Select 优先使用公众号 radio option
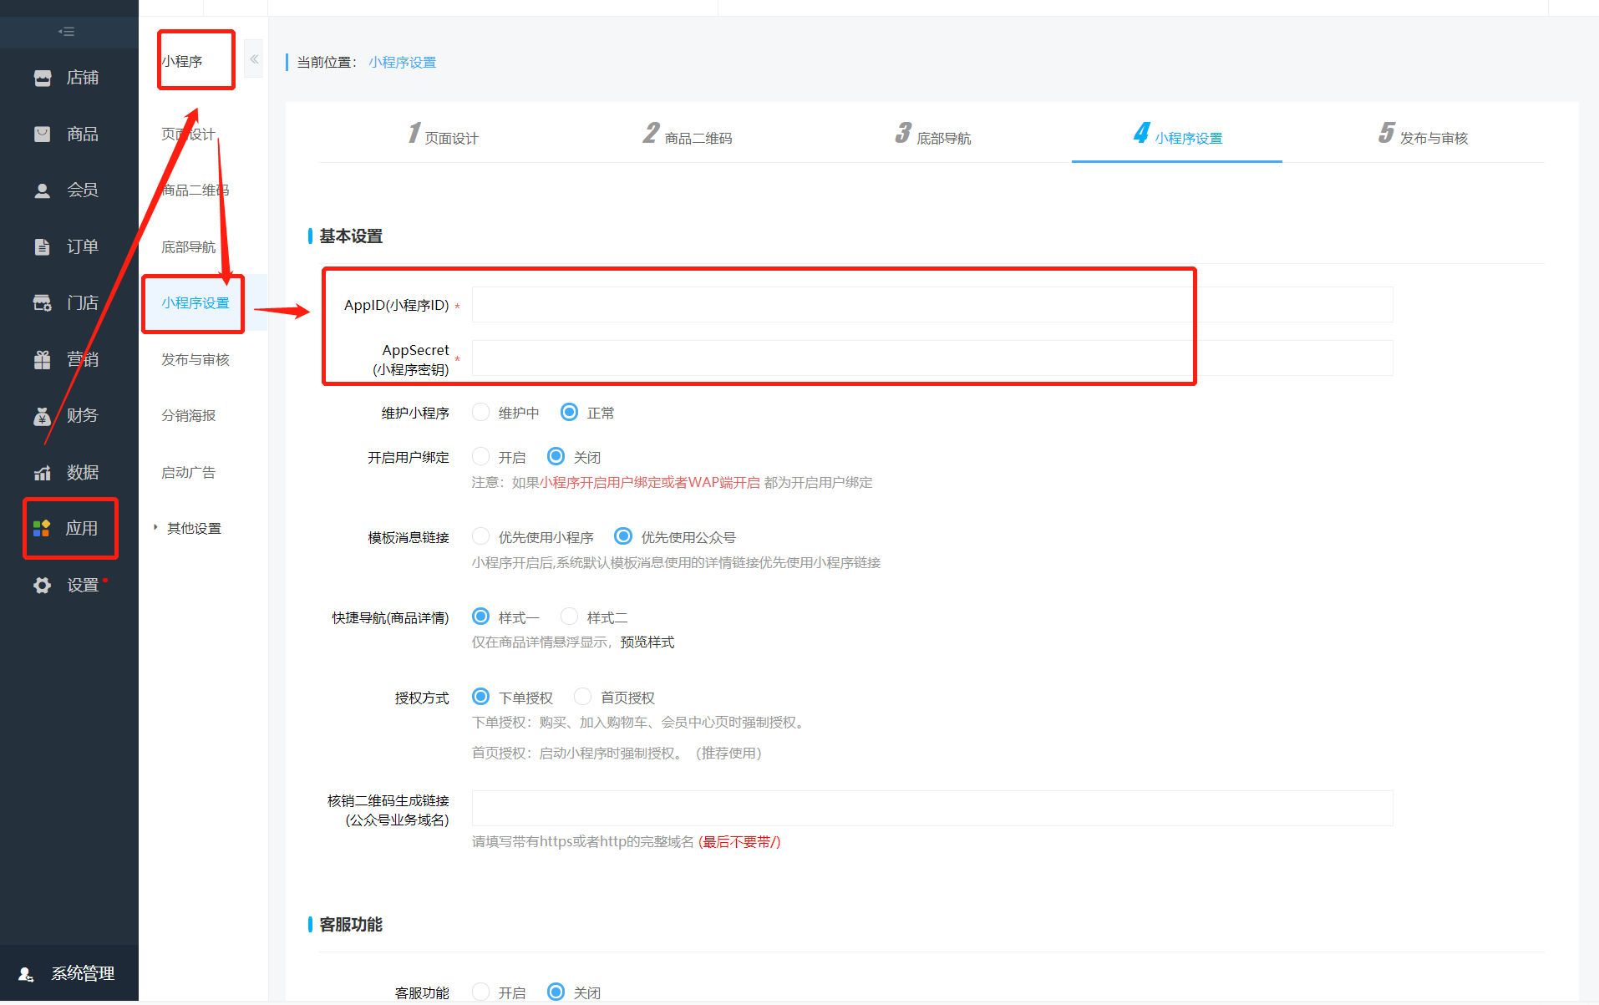Screen dimensions: 1599x1005 tap(623, 536)
